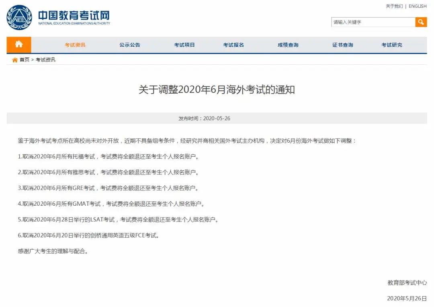Viewport: 434px width, 307px height.
Task: Open the 考试项目 navigation menu
Action: click(184, 45)
